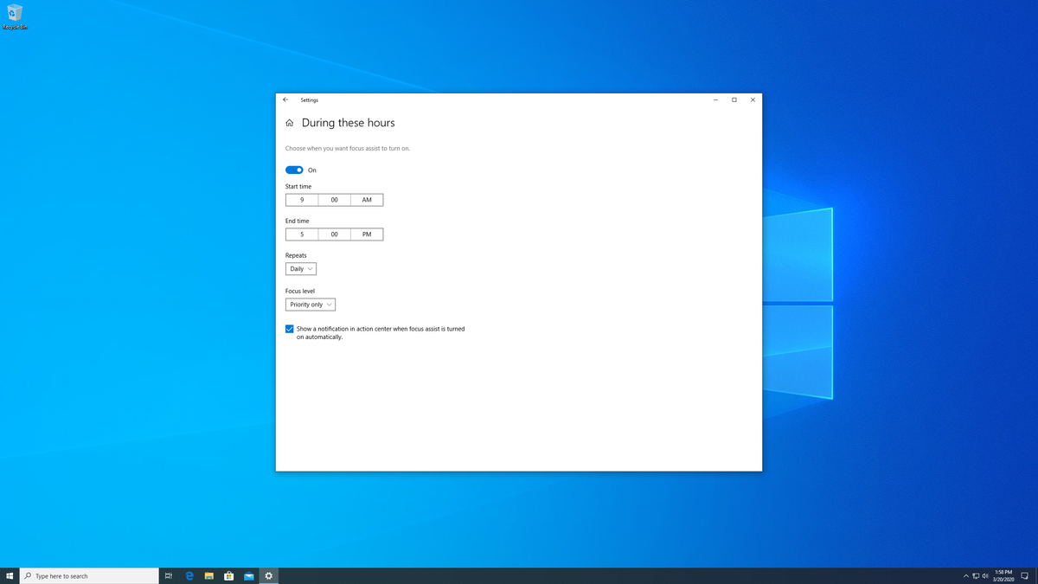Expand the Repeats Daily dropdown
Viewport: 1038px width, 584px height.
click(301, 269)
